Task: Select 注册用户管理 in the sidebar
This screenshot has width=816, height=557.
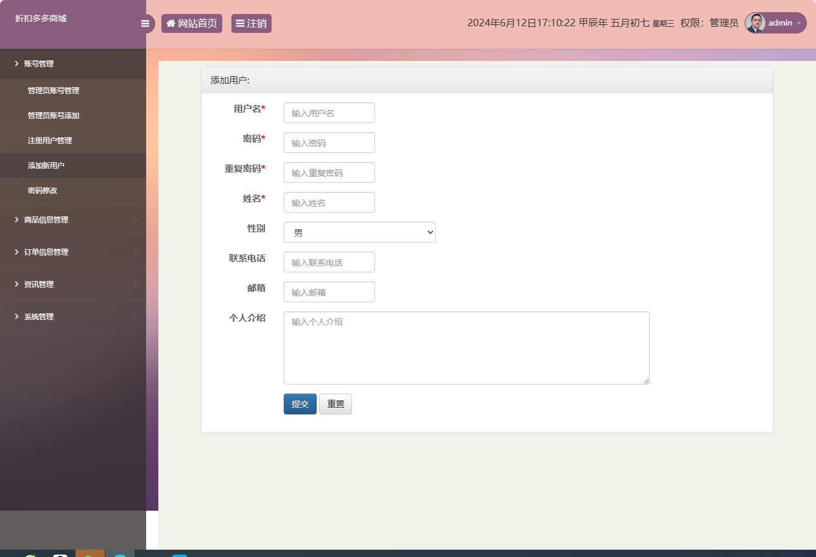Action: (49, 140)
